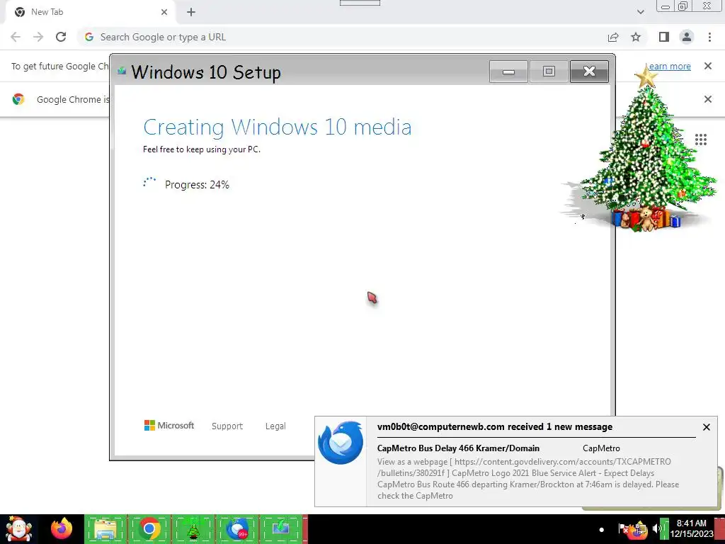Follow the Learn more link
The height and width of the screenshot is (544, 725).
tap(669, 67)
